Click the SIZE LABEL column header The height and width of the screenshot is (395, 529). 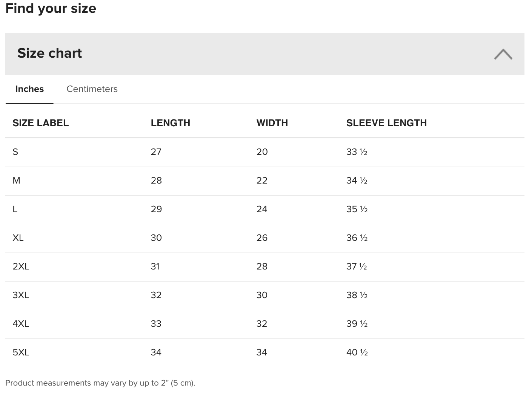pyautogui.click(x=41, y=123)
